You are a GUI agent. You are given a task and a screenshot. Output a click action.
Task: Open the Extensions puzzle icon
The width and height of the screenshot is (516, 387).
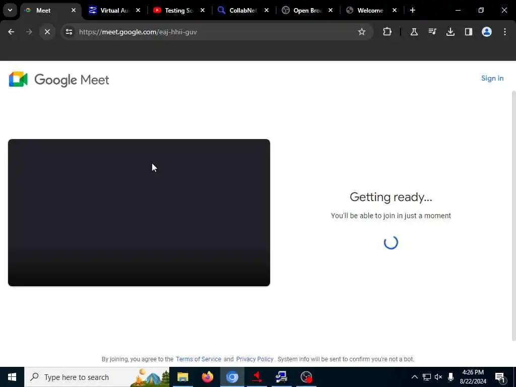click(388, 32)
